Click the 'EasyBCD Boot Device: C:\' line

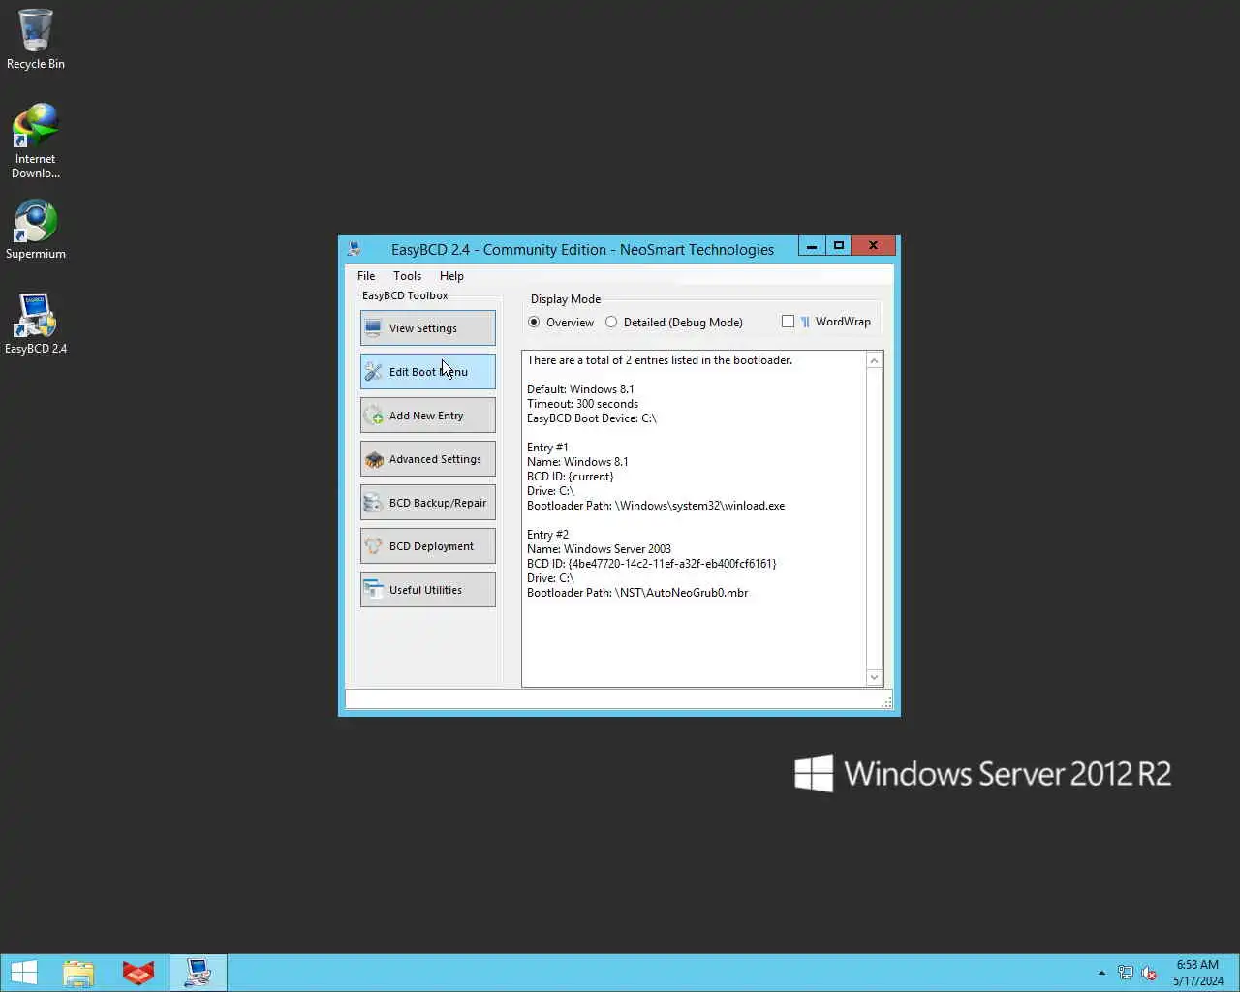pyautogui.click(x=592, y=418)
